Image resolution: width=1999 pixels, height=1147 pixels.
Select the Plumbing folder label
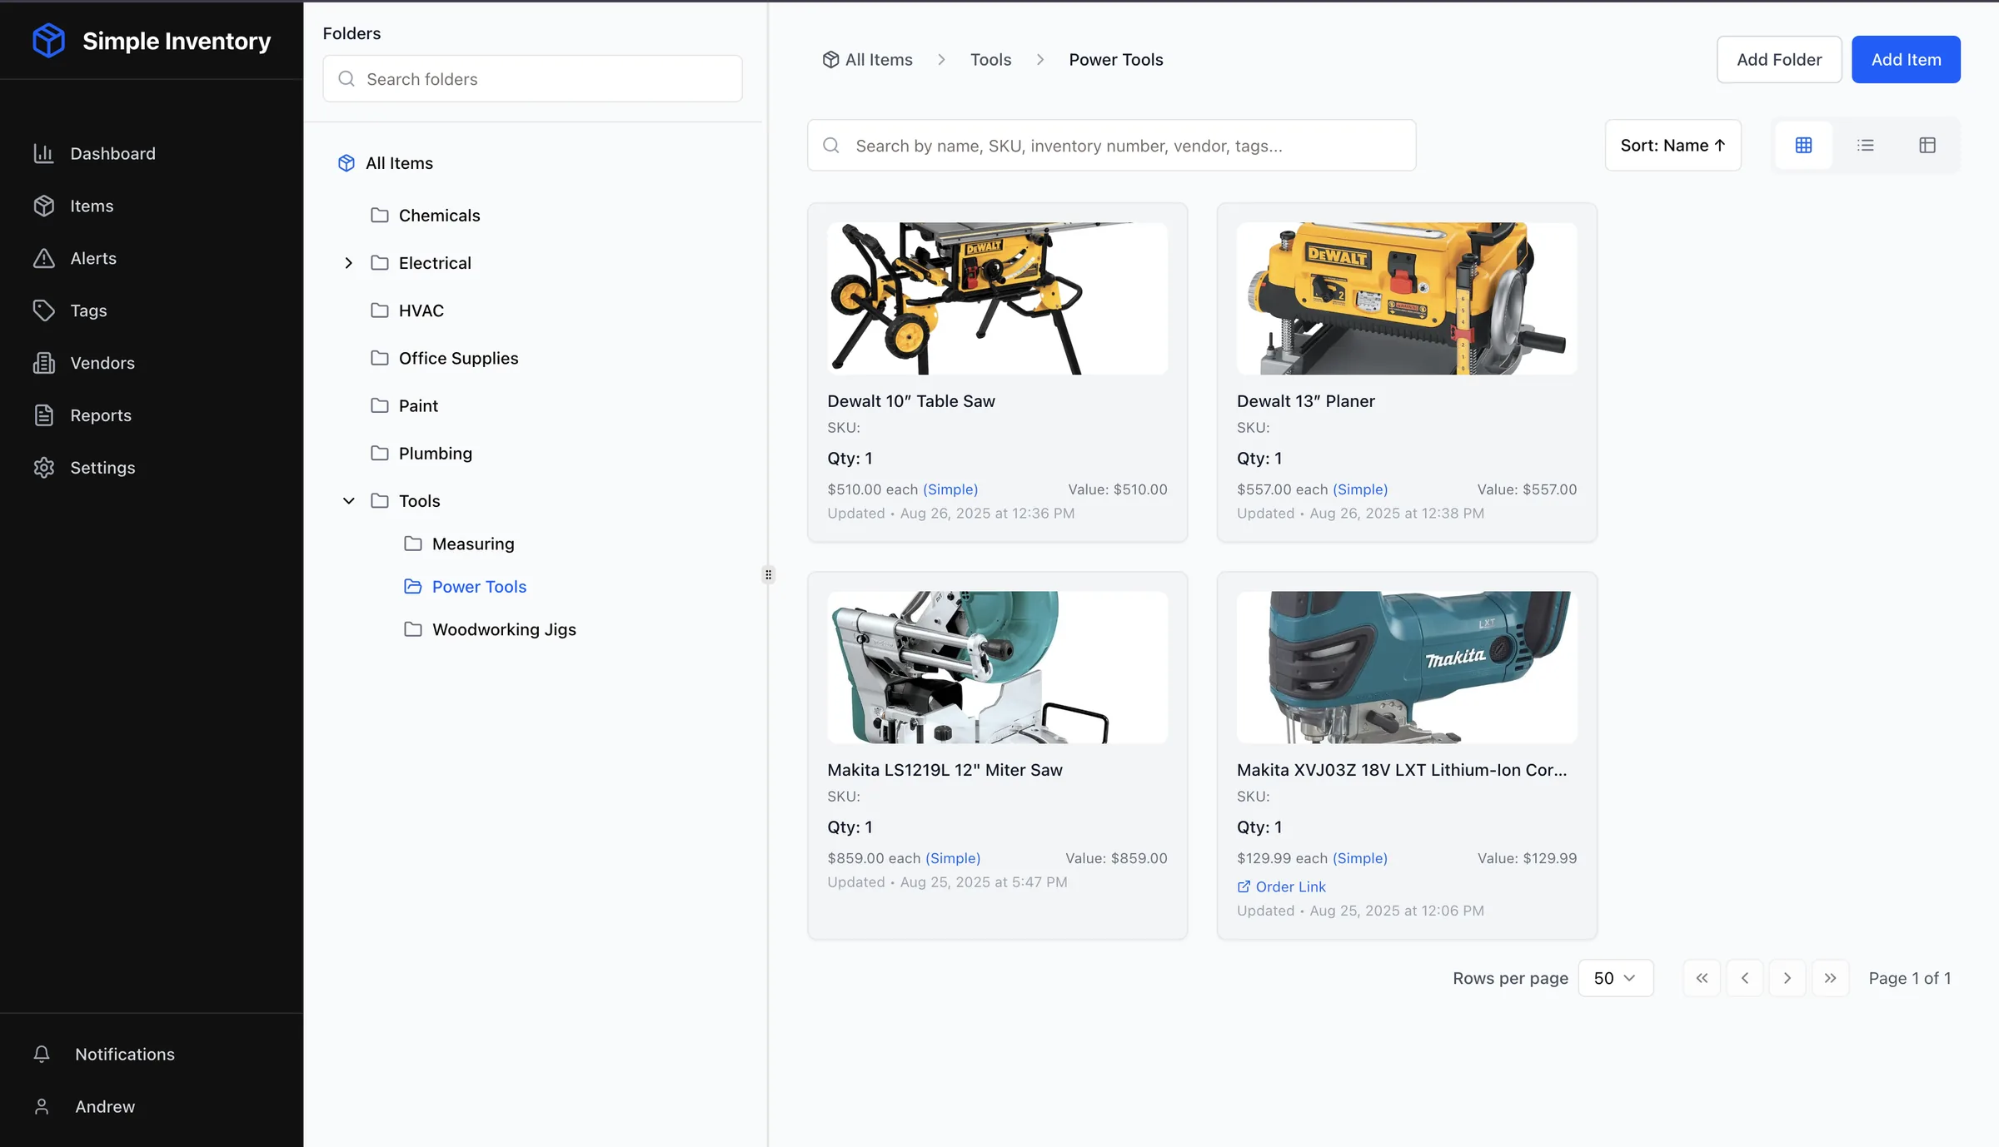[436, 453]
